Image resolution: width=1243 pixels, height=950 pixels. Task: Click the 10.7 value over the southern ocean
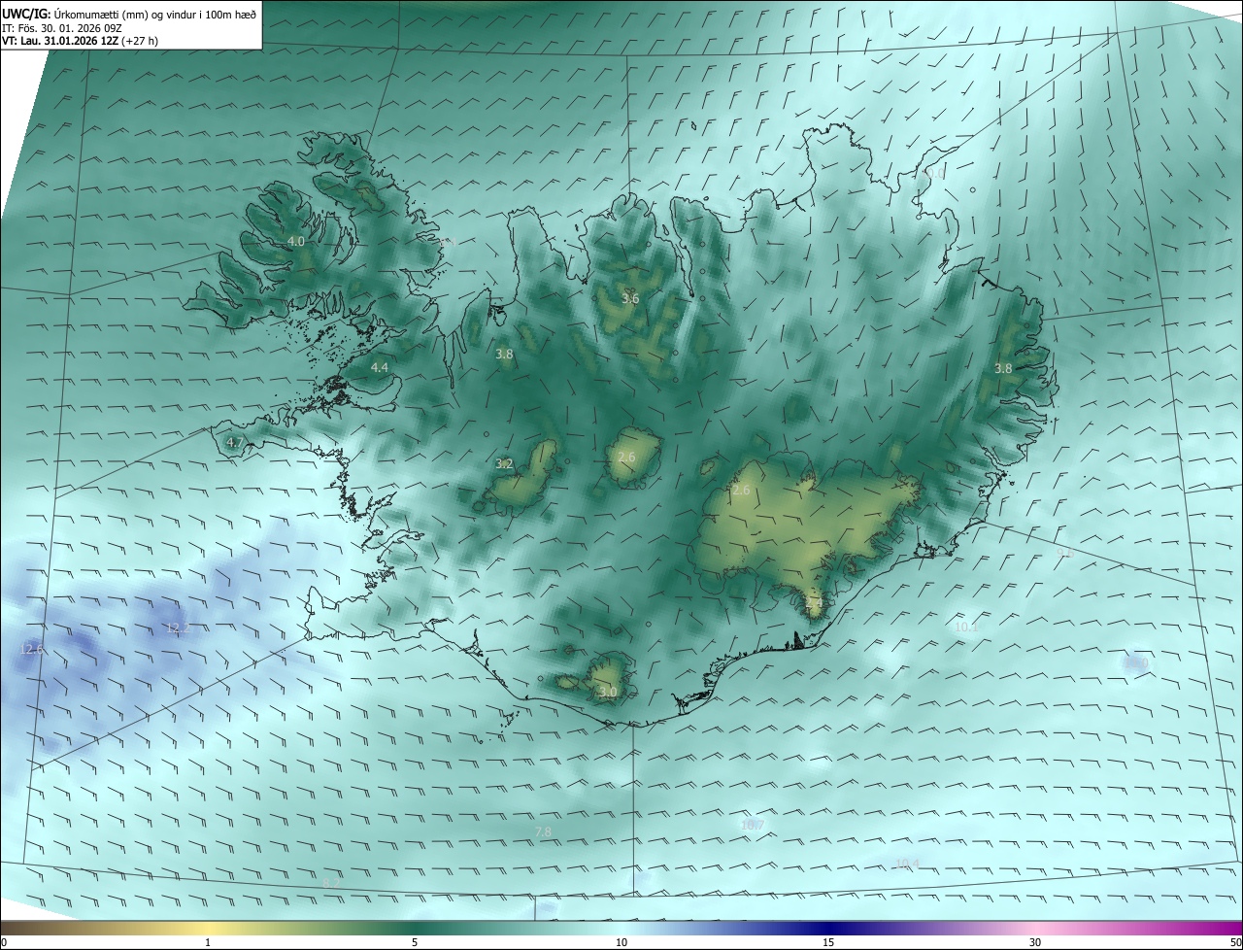coord(753,825)
